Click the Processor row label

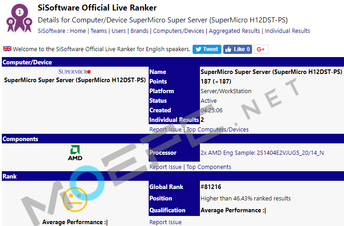[163, 152]
